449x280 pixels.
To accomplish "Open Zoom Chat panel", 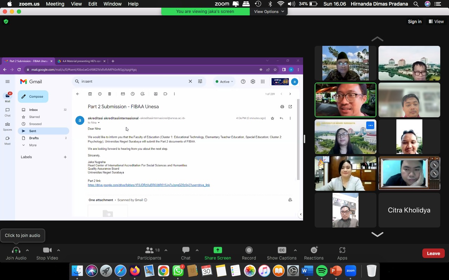I will (x=186, y=253).
